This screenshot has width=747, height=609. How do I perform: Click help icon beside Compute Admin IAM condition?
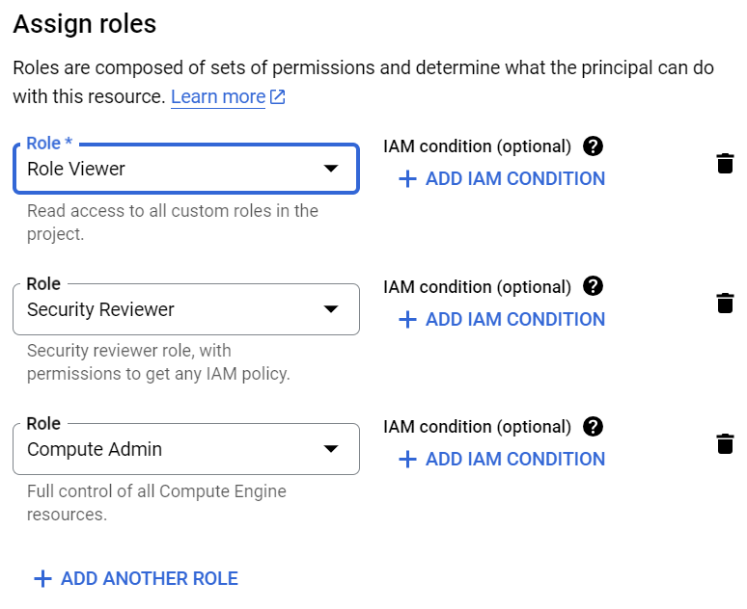click(x=594, y=426)
